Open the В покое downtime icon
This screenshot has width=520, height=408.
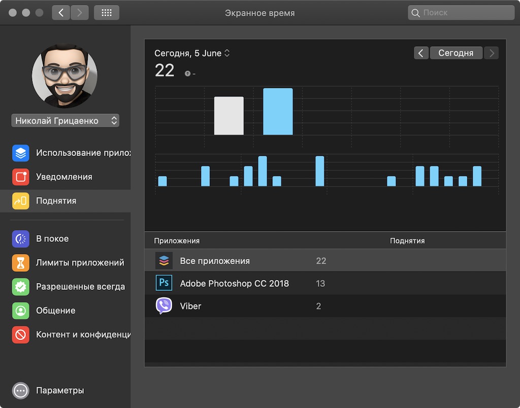coord(20,239)
